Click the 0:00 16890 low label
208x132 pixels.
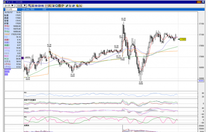click(x=141, y=83)
